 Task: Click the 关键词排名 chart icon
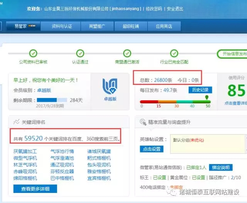point(16,122)
